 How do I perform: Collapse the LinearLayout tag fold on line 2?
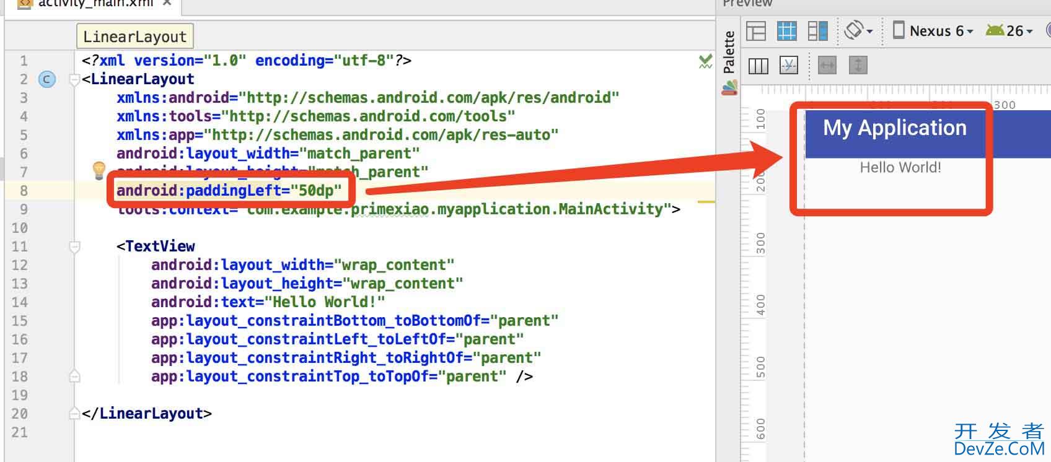[x=74, y=79]
